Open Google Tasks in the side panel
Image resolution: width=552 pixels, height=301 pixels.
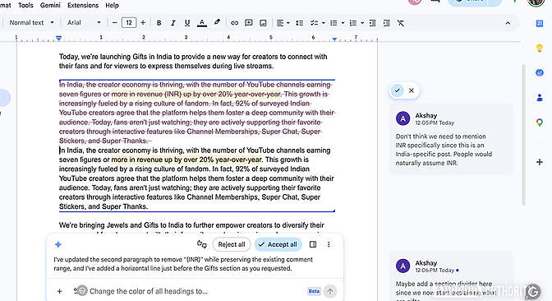click(x=540, y=72)
